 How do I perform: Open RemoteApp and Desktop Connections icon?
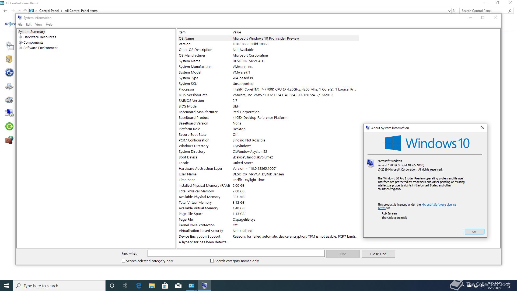9,113
